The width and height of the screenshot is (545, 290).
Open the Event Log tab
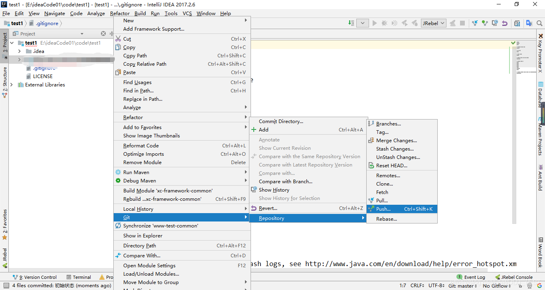471,277
